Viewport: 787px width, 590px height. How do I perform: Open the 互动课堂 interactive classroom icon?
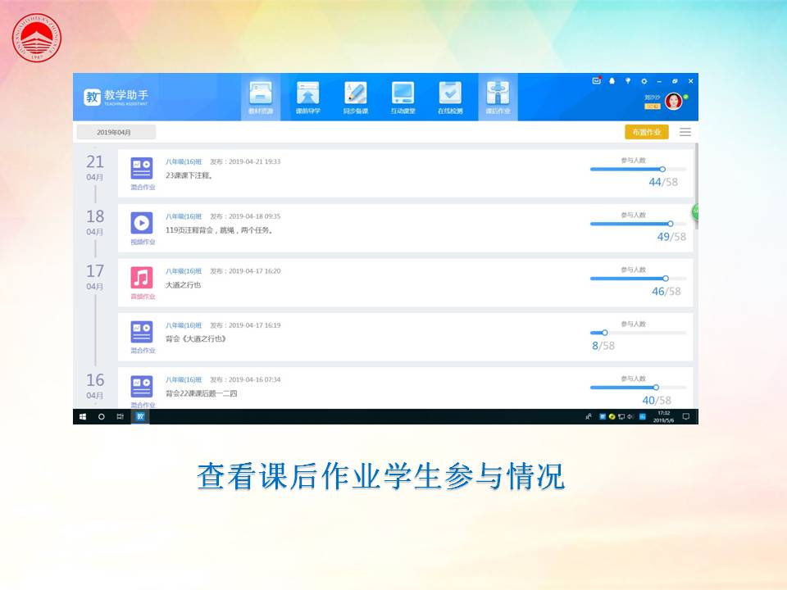[403, 98]
